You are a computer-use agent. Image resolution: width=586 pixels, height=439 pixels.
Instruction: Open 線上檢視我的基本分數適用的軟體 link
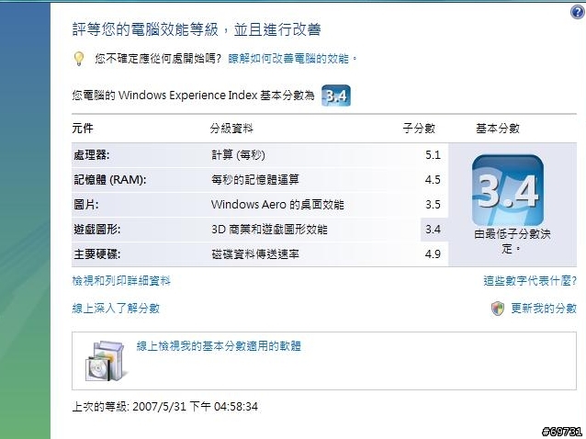click(x=219, y=346)
